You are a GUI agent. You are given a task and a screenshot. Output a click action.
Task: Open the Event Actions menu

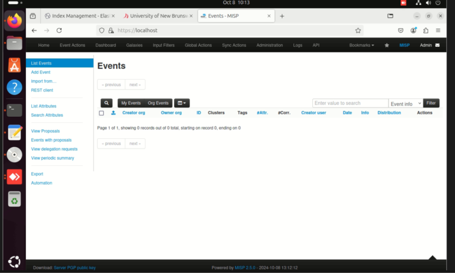(72, 45)
